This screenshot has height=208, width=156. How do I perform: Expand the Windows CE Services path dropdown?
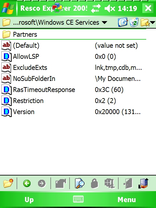pyautogui.click(x=105, y=22)
